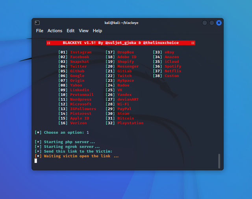
Task: Click the GitLab option text
Action: click(x=124, y=71)
